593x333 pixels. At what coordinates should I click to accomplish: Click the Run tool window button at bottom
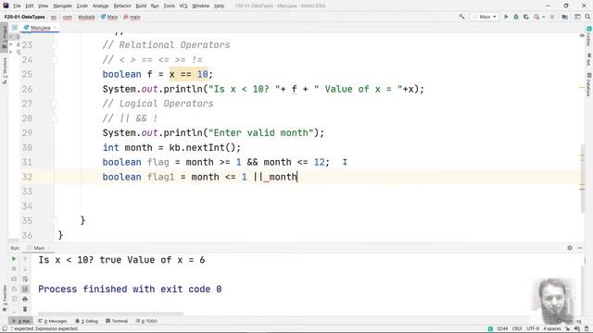pyautogui.click(x=21, y=321)
